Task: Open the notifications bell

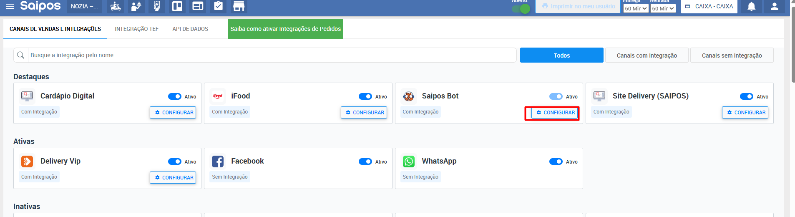Action: click(x=751, y=6)
